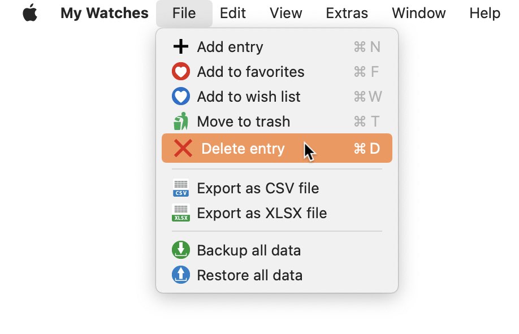Close the File menu via its title
Viewport: 519px width, 334px height.
click(184, 13)
